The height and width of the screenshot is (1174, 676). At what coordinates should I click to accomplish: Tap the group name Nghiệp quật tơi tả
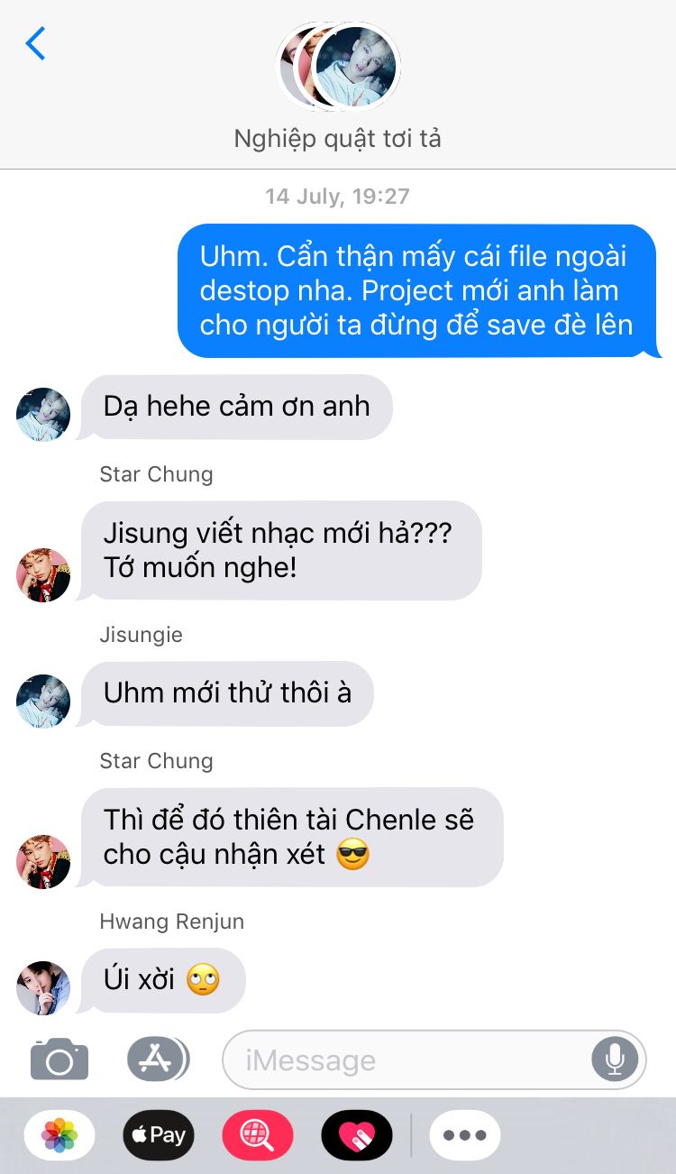coord(338,138)
